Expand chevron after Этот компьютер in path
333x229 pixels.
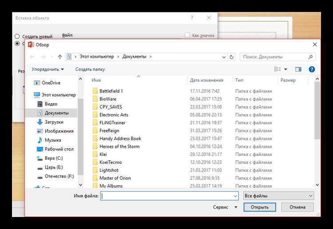click(118, 57)
